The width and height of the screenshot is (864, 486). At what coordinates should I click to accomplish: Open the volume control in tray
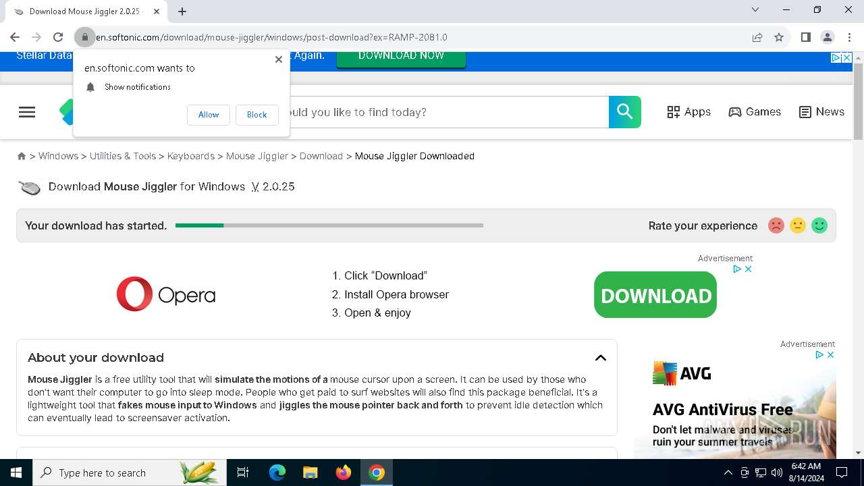pyautogui.click(x=777, y=473)
